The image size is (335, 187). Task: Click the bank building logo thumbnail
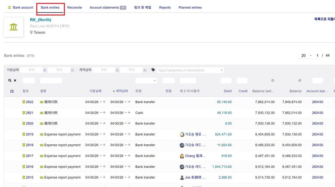click(13, 27)
